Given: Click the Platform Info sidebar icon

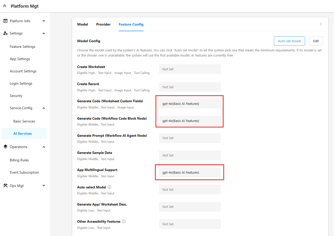Looking at the screenshot, I should (x=5, y=21).
